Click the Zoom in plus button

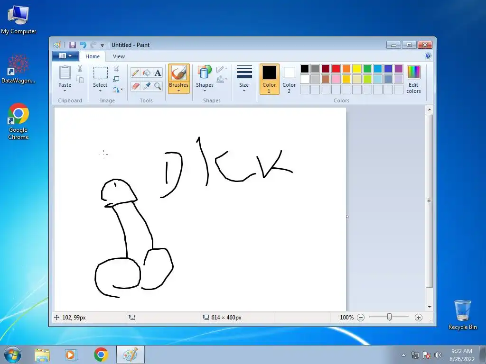(x=419, y=318)
